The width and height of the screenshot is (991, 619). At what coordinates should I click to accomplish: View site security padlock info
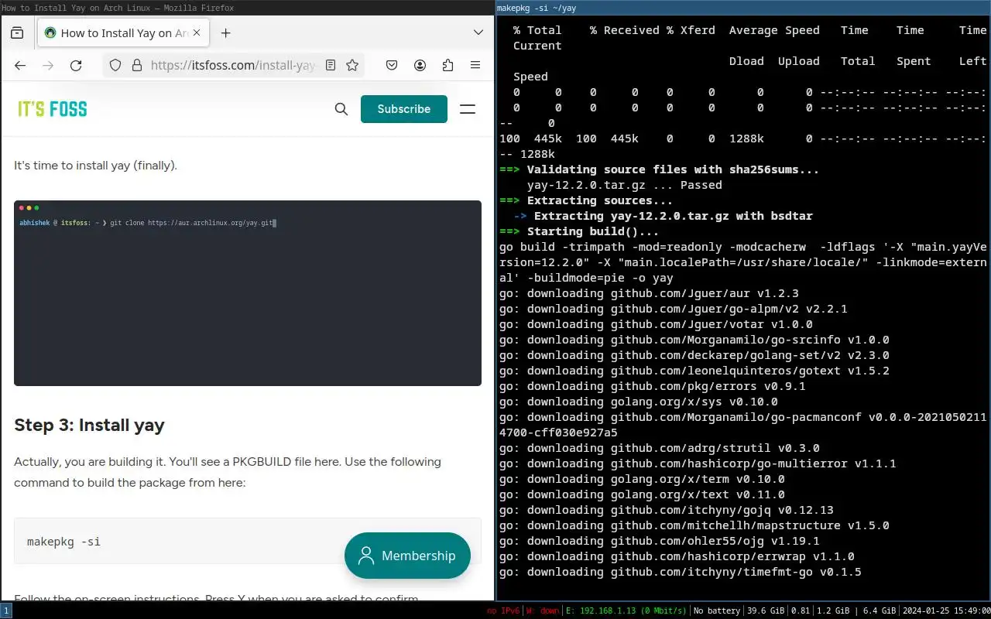tap(136, 66)
